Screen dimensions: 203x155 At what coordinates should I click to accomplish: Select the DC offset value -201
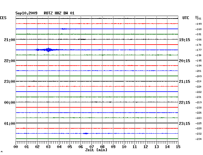click(x=198, y=71)
